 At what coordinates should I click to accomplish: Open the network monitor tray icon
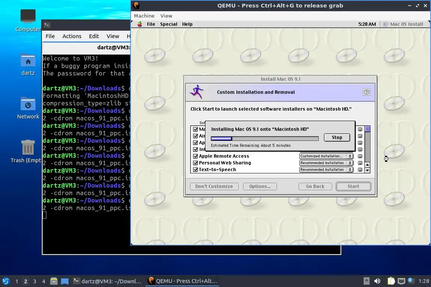(401, 281)
